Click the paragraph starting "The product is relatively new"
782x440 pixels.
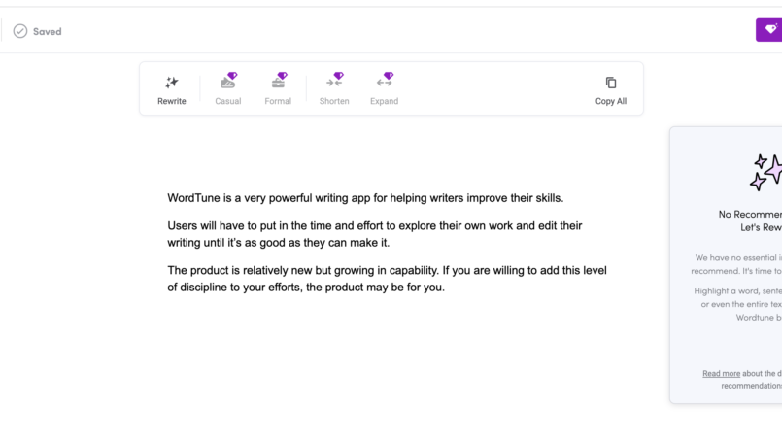click(x=387, y=279)
